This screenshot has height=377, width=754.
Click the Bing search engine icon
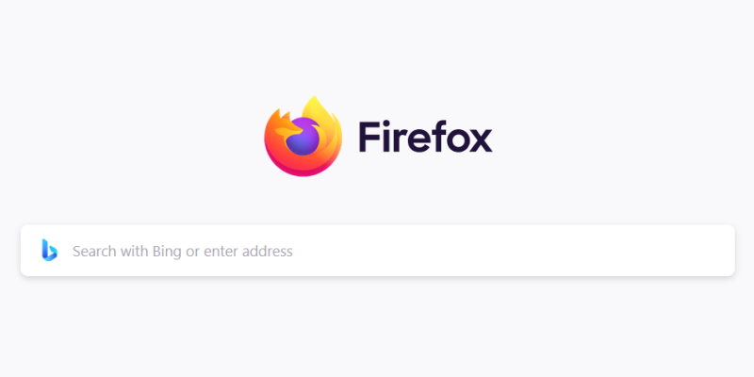pyautogui.click(x=50, y=250)
